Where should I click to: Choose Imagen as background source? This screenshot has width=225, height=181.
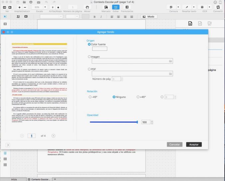tap(89, 57)
